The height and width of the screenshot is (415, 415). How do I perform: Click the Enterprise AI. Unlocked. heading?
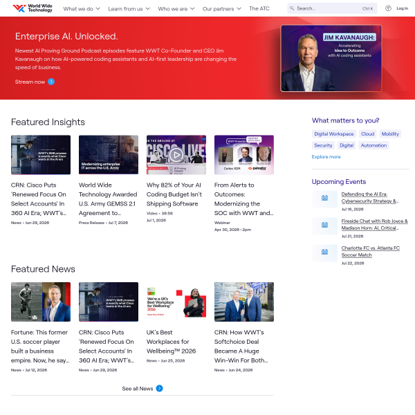[66, 36]
